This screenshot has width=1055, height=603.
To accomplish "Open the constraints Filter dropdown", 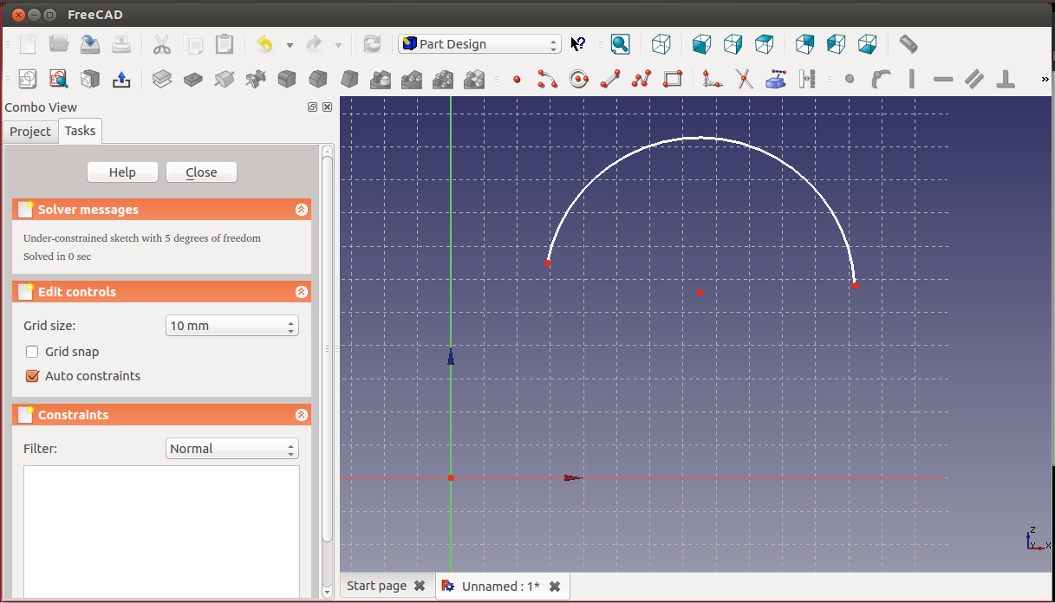I will click(x=231, y=449).
